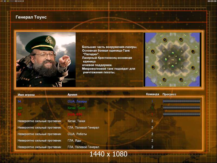217x163 pixels.
Task: Click the 'Генерал Тоунс' title
Action: coord(31,17)
